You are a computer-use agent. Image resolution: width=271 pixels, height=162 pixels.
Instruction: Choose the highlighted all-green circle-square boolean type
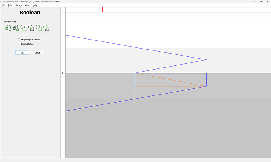click(24, 28)
